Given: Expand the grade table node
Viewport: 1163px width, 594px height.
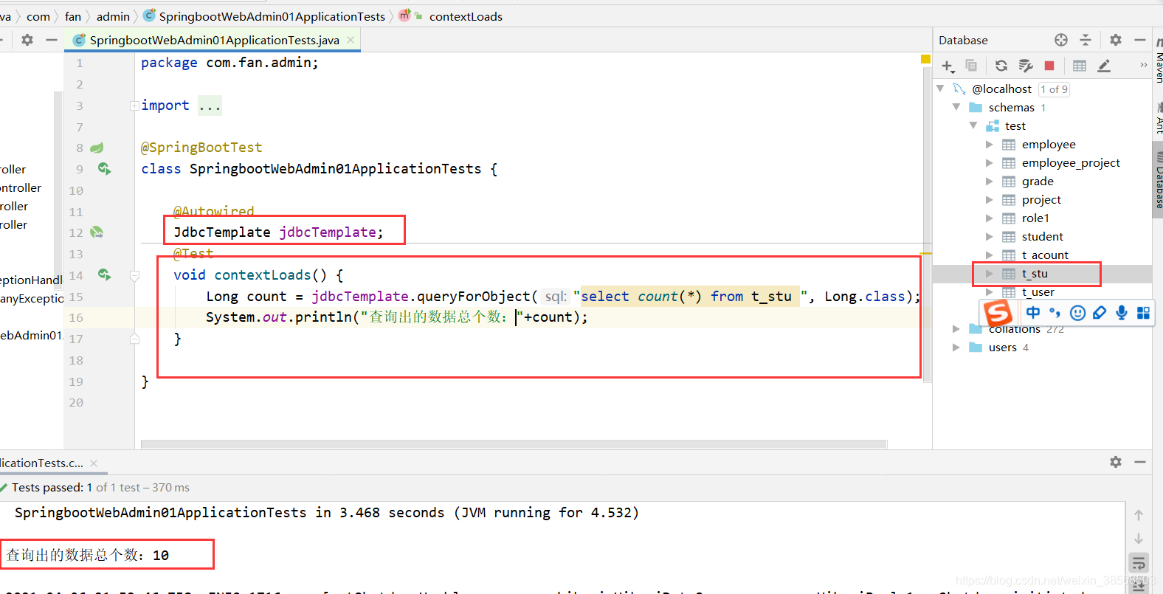Looking at the screenshot, I should click(x=990, y=182).
